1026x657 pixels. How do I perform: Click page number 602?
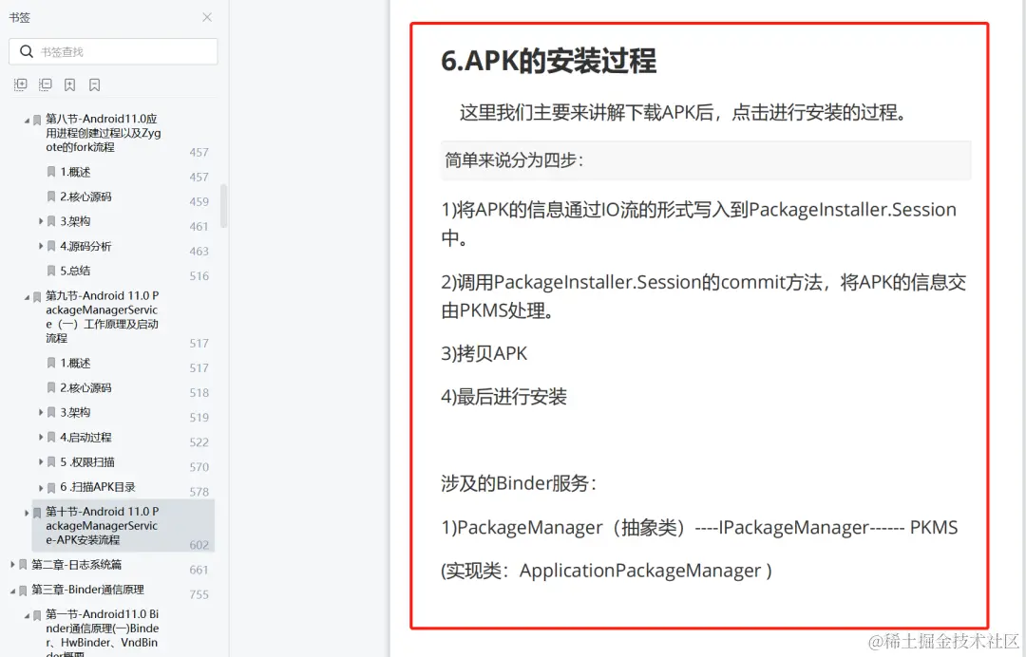[x=199, y=545]
